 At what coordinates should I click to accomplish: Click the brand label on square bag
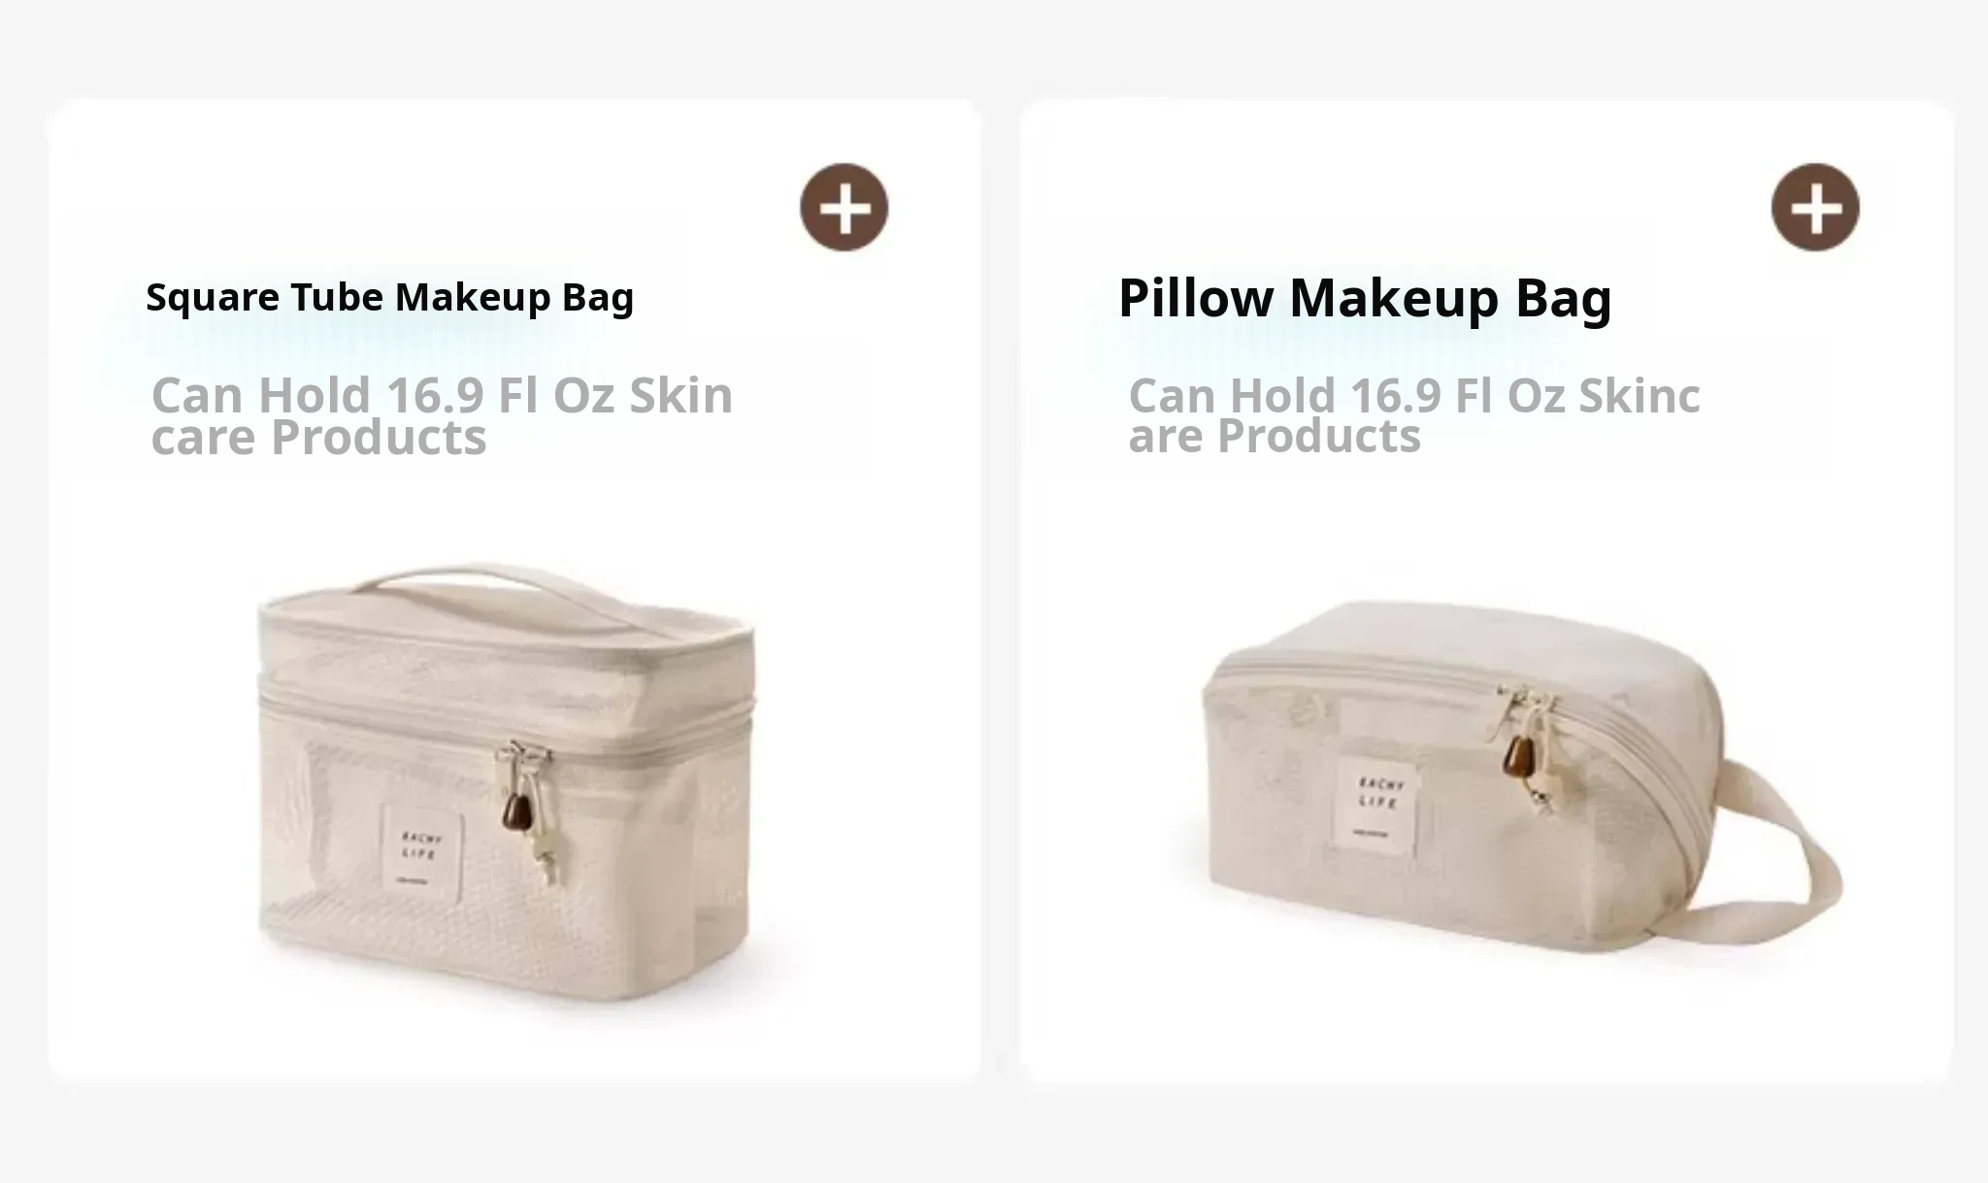420,847
